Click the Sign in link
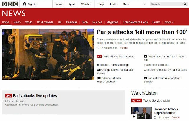 (32, 4)
